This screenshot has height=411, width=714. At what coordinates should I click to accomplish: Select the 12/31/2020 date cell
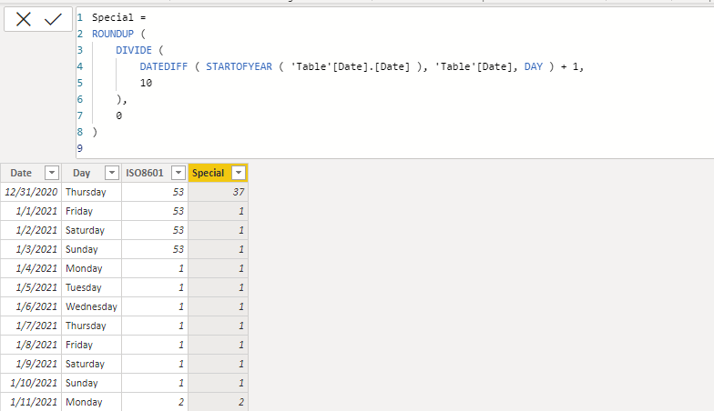(x=31, y=192)
